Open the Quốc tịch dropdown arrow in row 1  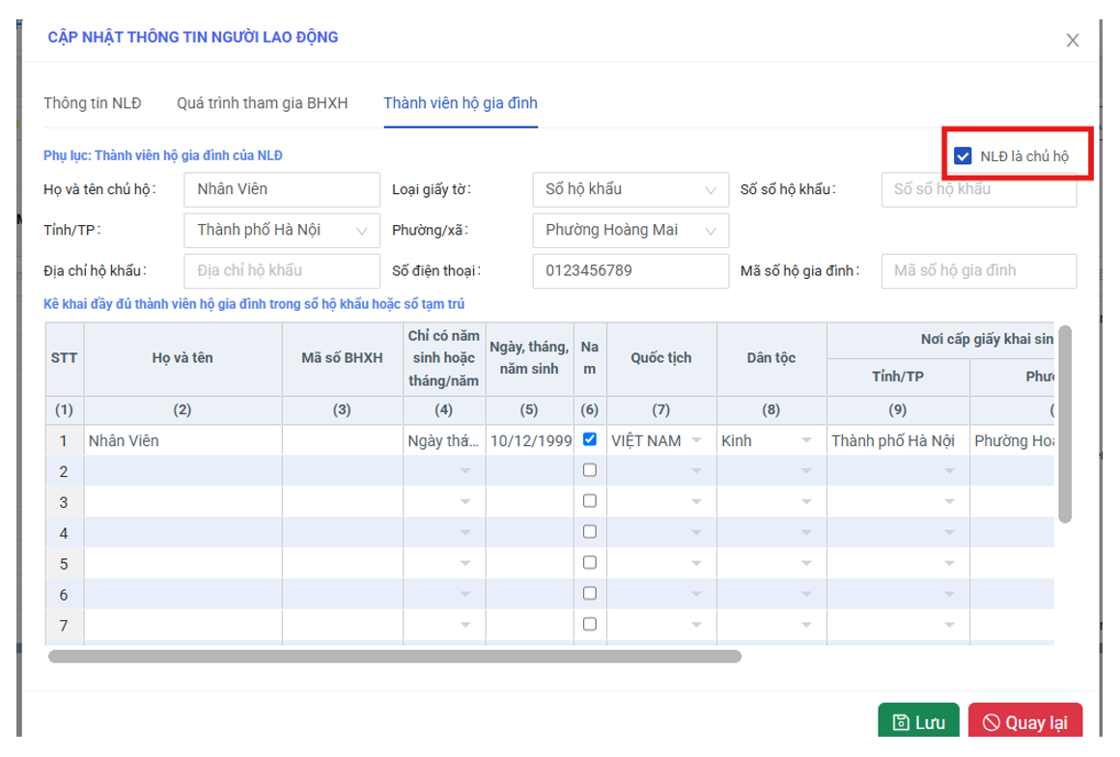[696, 441]
